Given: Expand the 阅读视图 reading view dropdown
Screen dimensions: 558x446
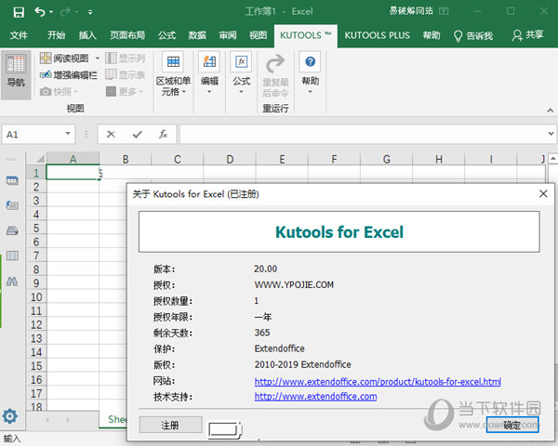Looking at the screenshot, I should pyautogui.click(x=98, y=59).
